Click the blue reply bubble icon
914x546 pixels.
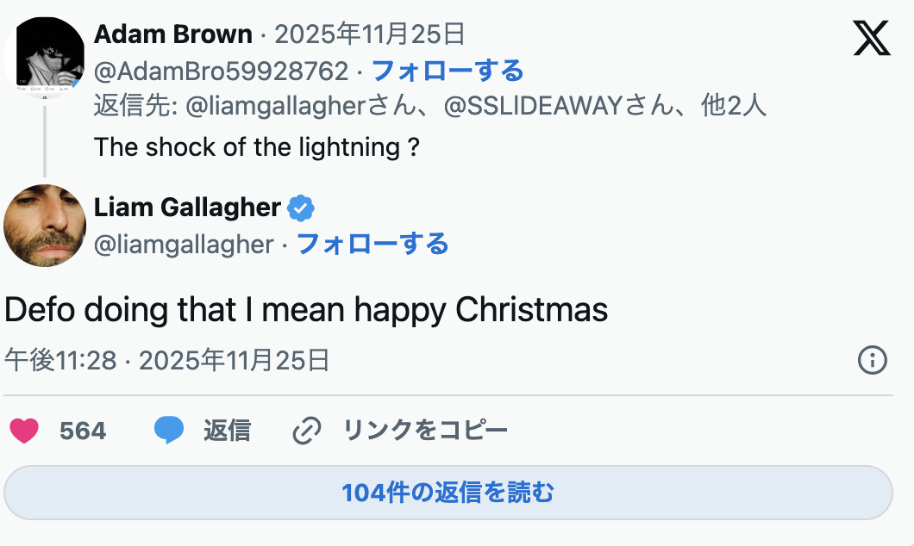coord(169,430)
